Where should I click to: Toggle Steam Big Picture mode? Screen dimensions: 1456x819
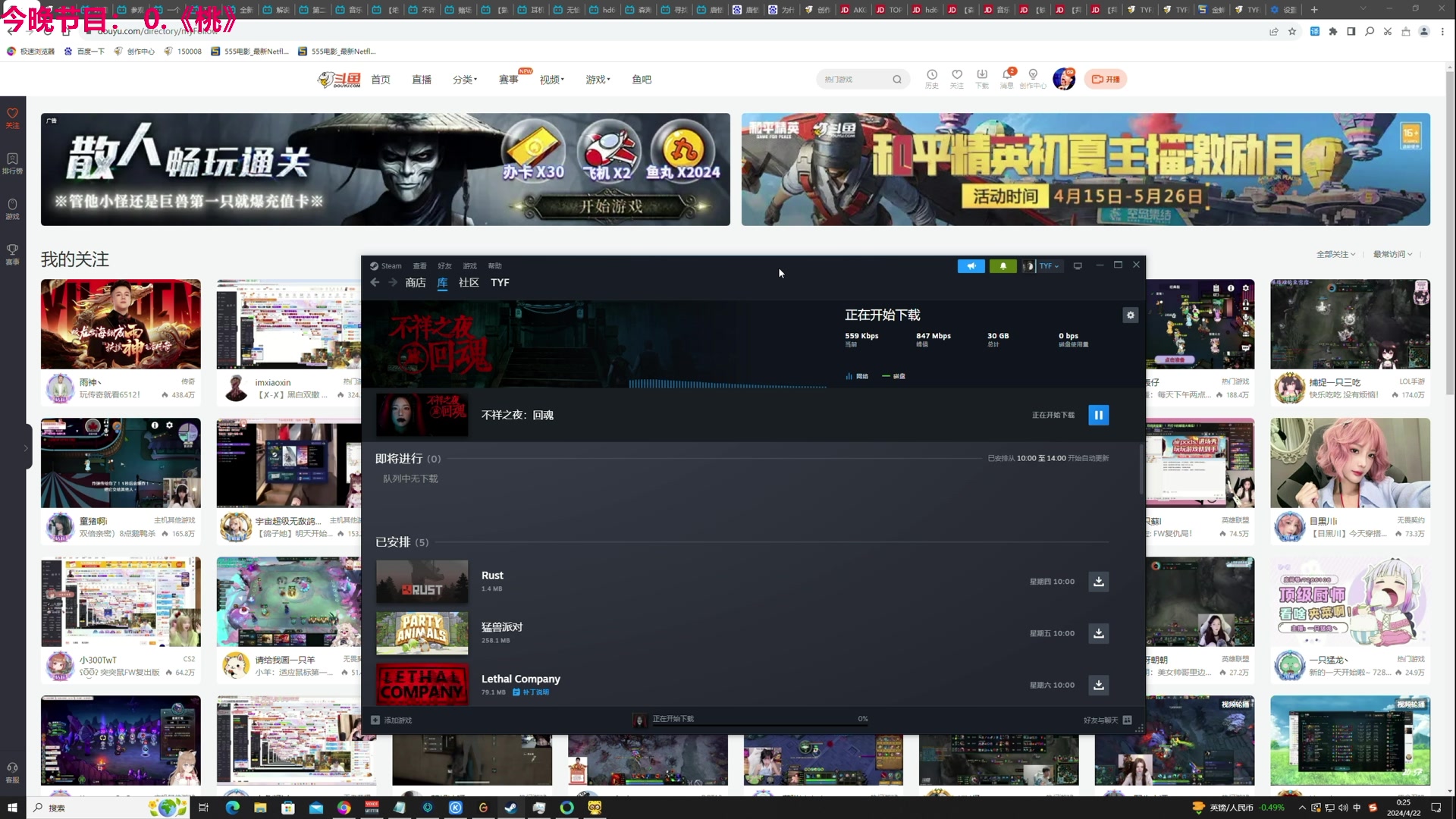tap(1077, 265)
